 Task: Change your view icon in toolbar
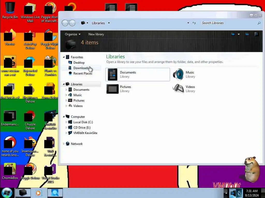pyautogui.click(x=233, y=34)
